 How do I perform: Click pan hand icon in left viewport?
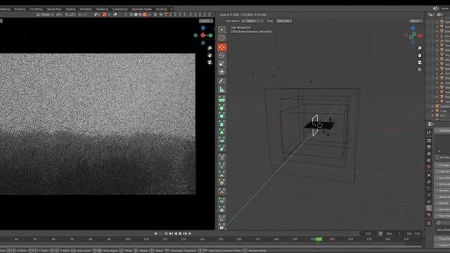pos(210,55)
